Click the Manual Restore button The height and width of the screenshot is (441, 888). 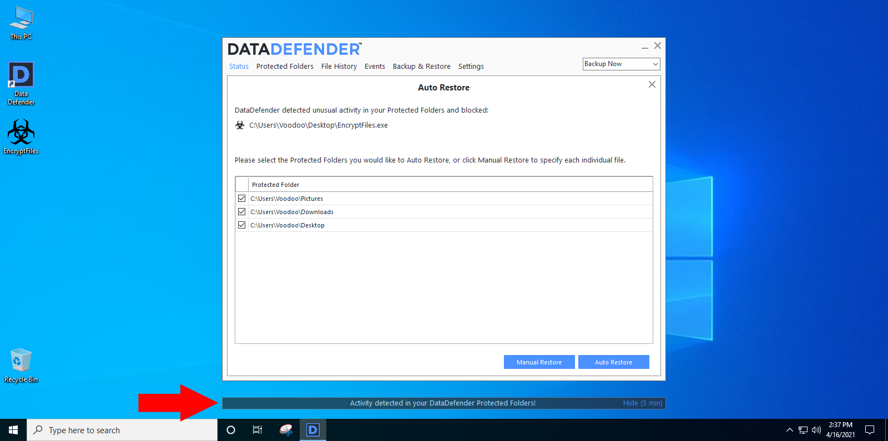point(539,362)
